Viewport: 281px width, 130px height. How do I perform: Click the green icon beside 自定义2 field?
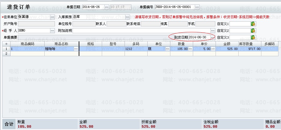point(253,31)
